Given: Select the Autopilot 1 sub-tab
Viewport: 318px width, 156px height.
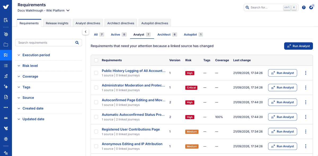Looking at the screenshot, I should [x=193, y=35].
